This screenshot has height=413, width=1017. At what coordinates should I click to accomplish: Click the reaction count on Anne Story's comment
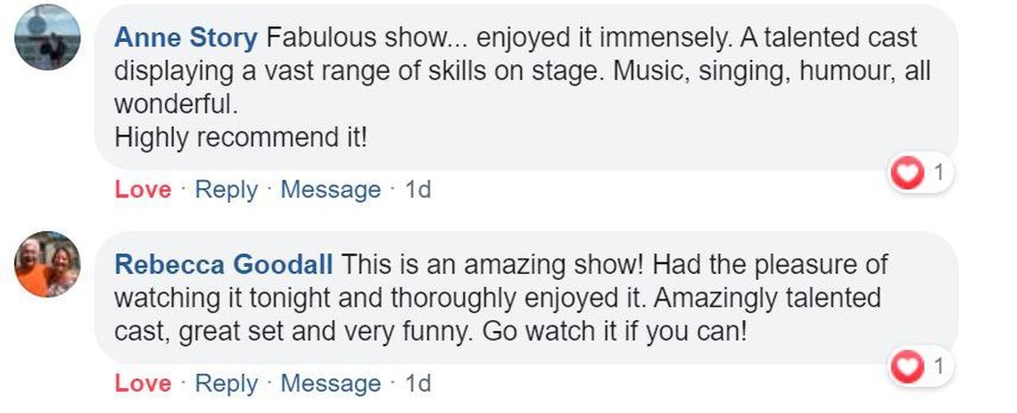click(938, 173)
